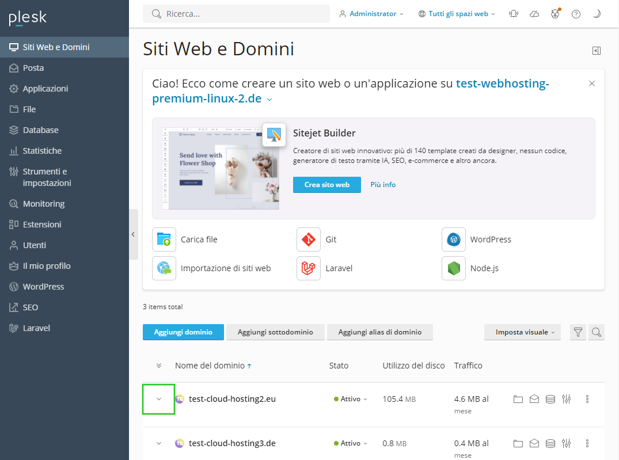The width and height of the screenshot is (619, 460).
Task: Open mail icon for test-cloud-hosting3.de
Action: (x=534, y=443)
